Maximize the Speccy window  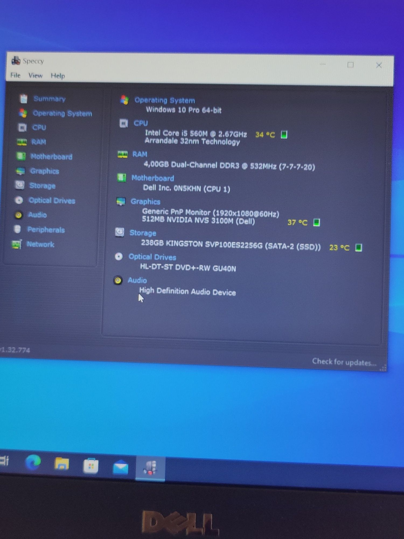point(350,65)
